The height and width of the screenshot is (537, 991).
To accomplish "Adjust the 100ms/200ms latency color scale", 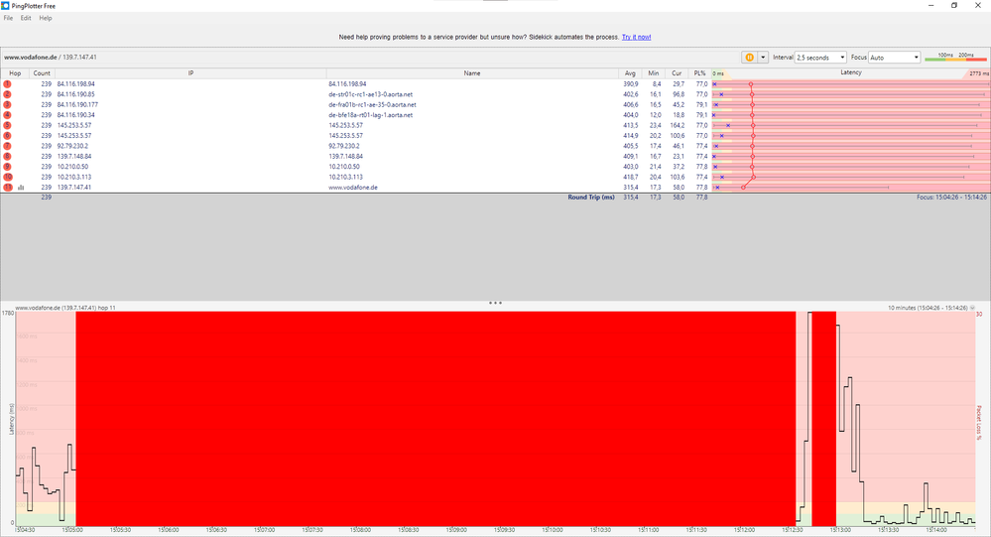I will pyautogui.click(x=955, y=59).
